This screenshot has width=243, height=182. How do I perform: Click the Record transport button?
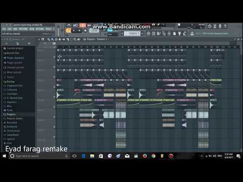click(x=85, y=30)
